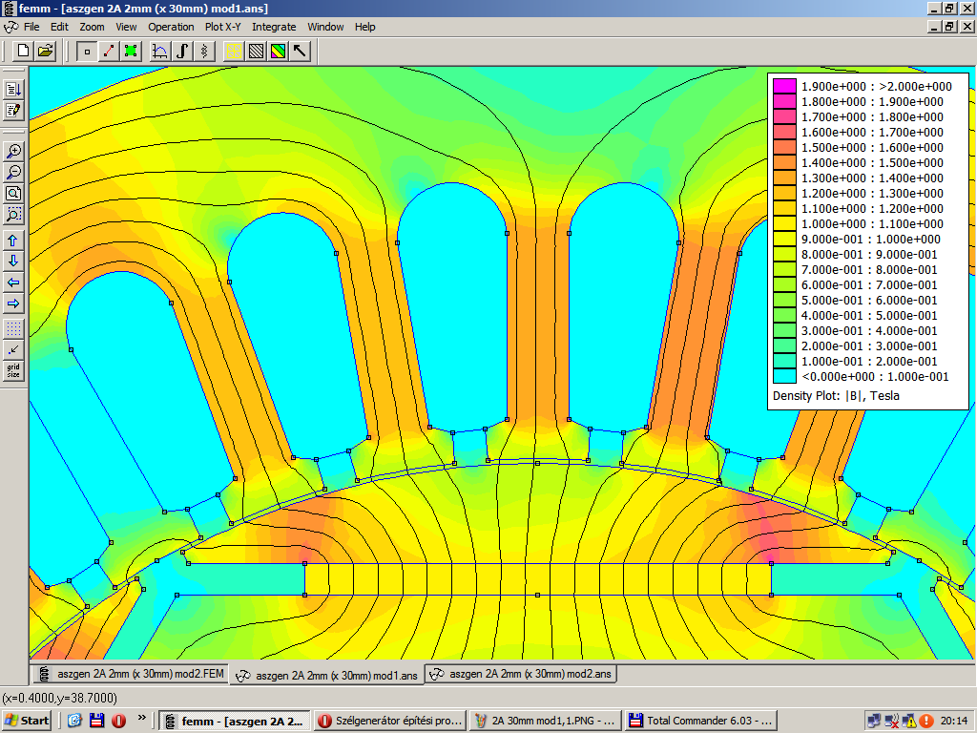
Task: Switch to 'aszgen 2A 2mm (x 30mm) mod2.ans' tab
Action: pyautogui.click(x=521, y=674)
